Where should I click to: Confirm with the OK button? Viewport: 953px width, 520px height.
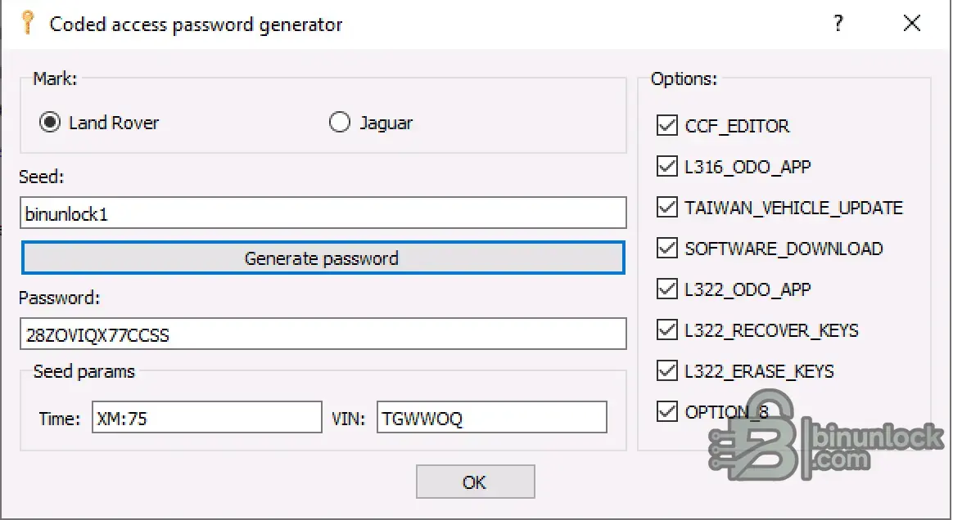point(476,482)
